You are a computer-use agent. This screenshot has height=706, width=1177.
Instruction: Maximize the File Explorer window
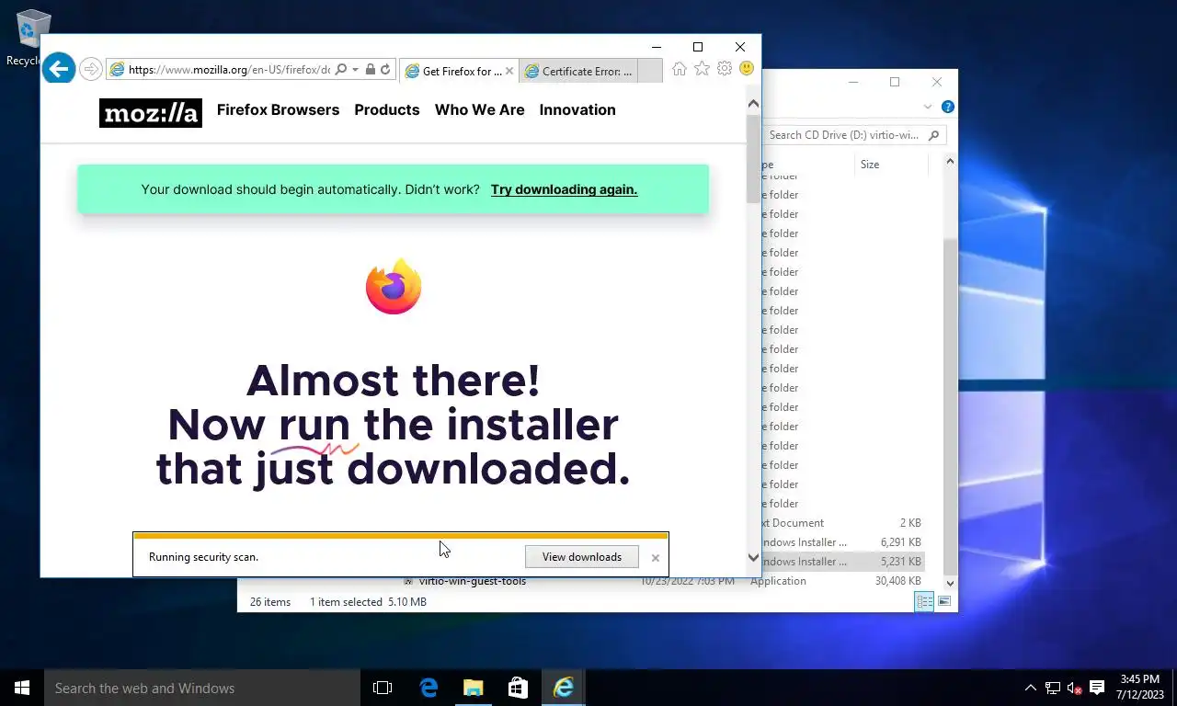click(895, 82)
